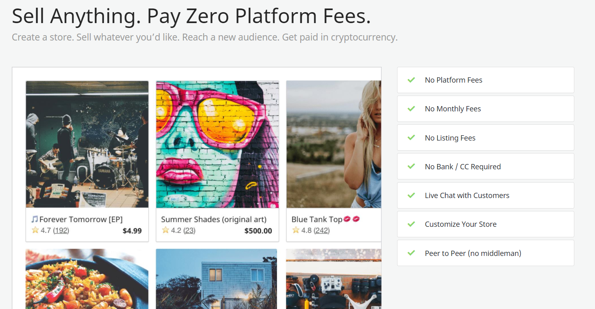Open the 23 reviews link for Summer Shades
This screenshot has width=595, height=309.
coord(189,230)
